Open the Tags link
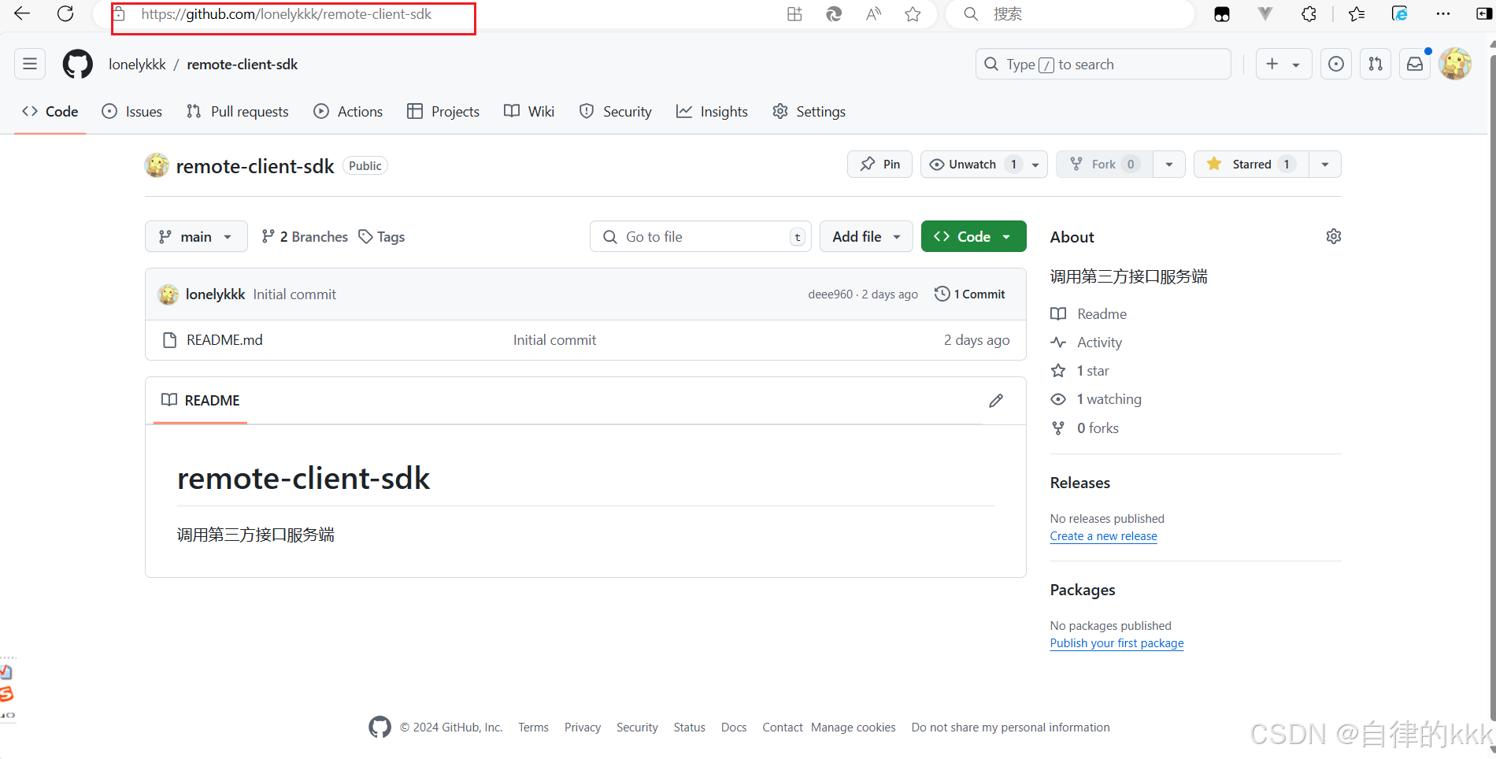This screenshot has height=759, width=1496. click(x=382, y=236)
